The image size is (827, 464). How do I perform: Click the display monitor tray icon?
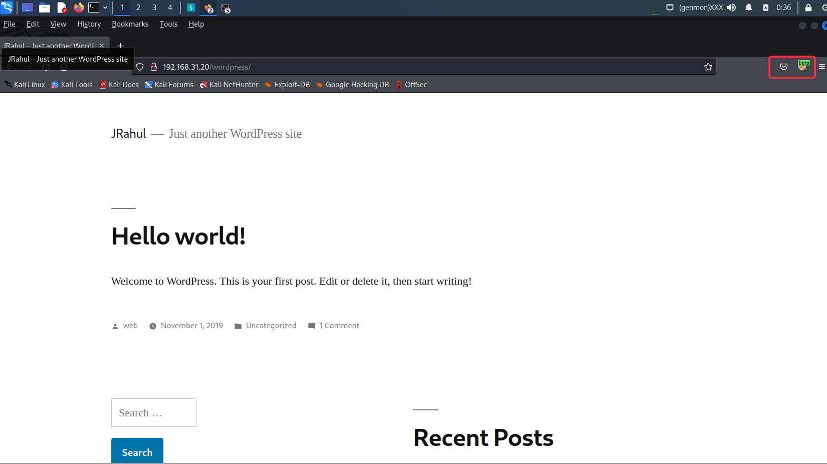coord(670,8)
